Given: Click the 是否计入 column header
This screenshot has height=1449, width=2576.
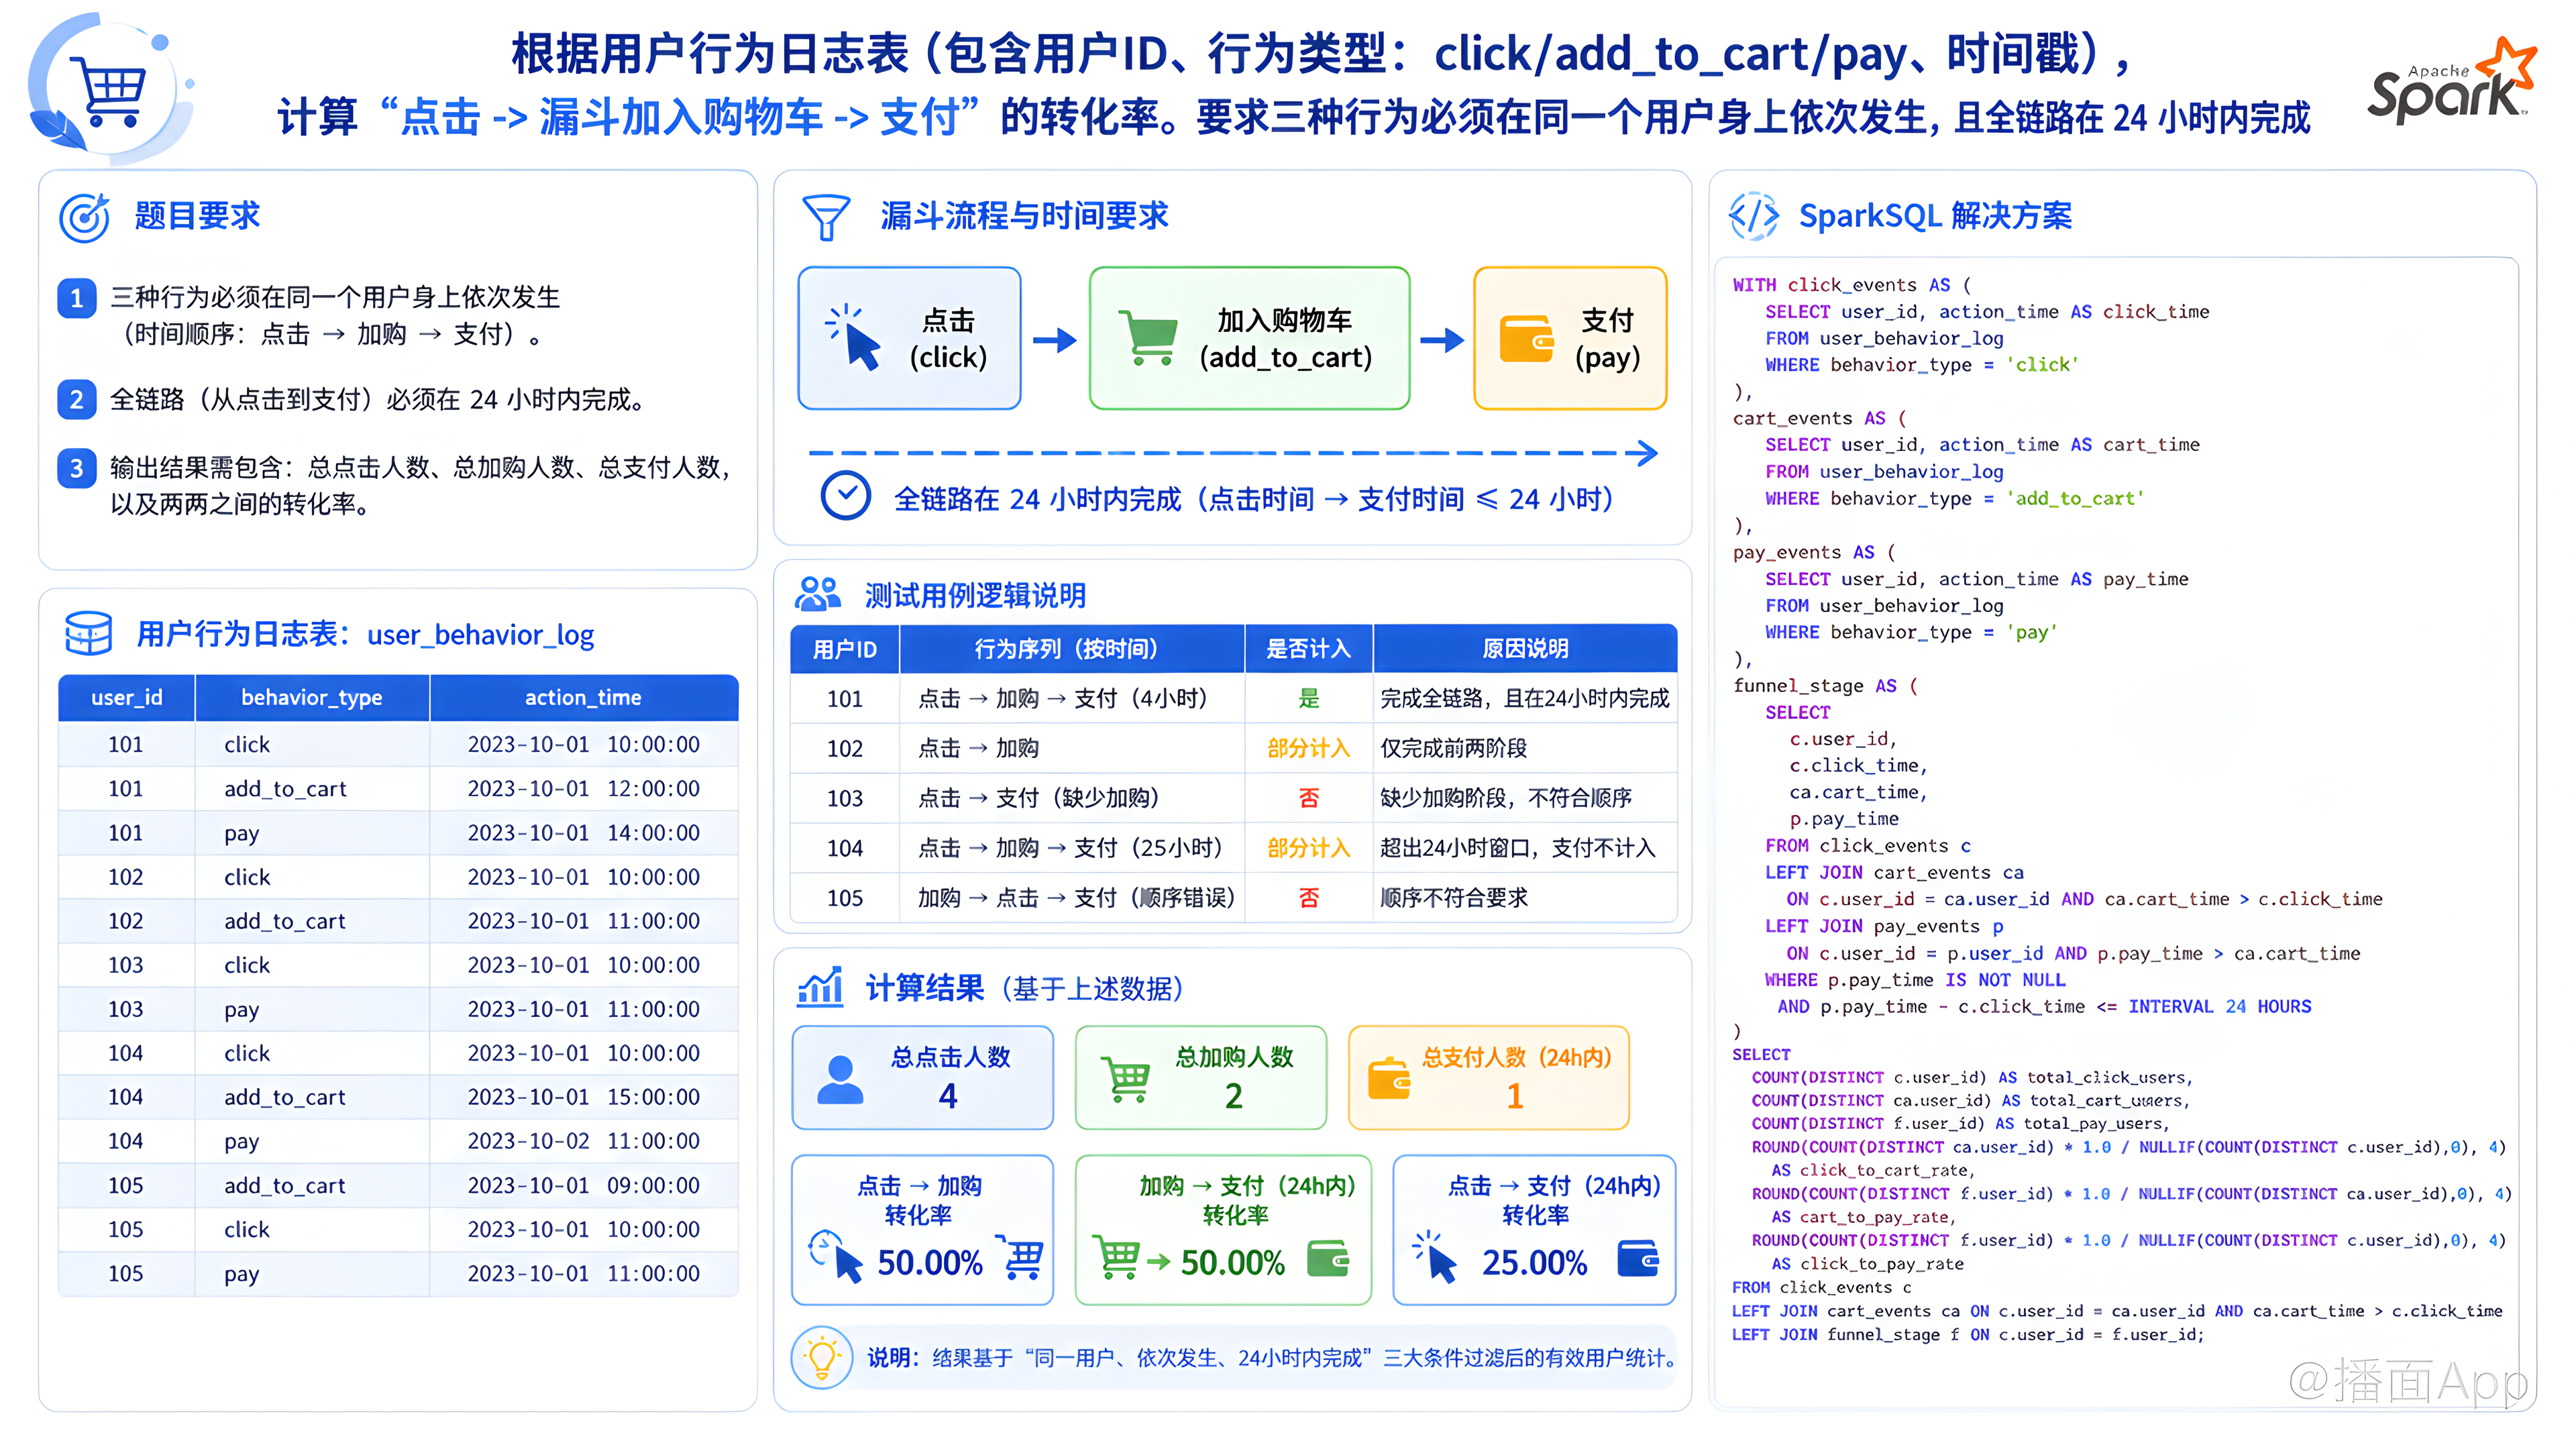Looking at the screenshot, I should 1309,649.
